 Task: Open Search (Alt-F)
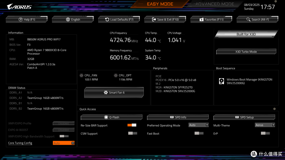(258, 19)
